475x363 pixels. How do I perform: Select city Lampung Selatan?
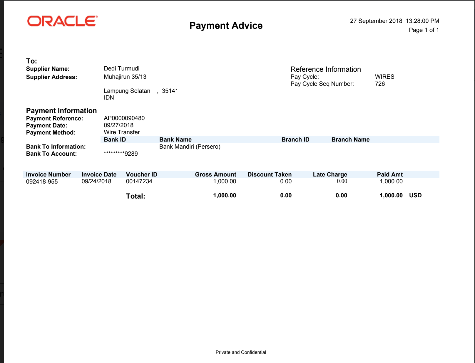pyautogui.click(x=127, y=91)
